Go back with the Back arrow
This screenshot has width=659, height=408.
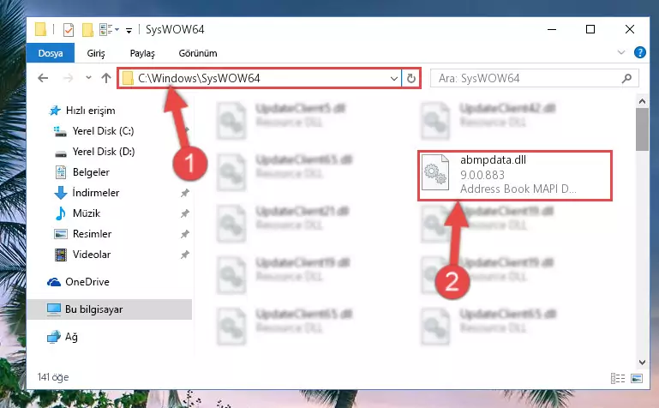coord(43,78)
